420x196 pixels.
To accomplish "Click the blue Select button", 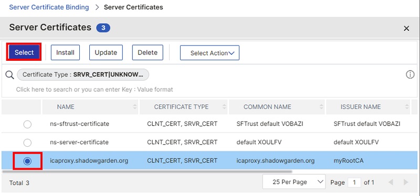I will click(24, 52).
